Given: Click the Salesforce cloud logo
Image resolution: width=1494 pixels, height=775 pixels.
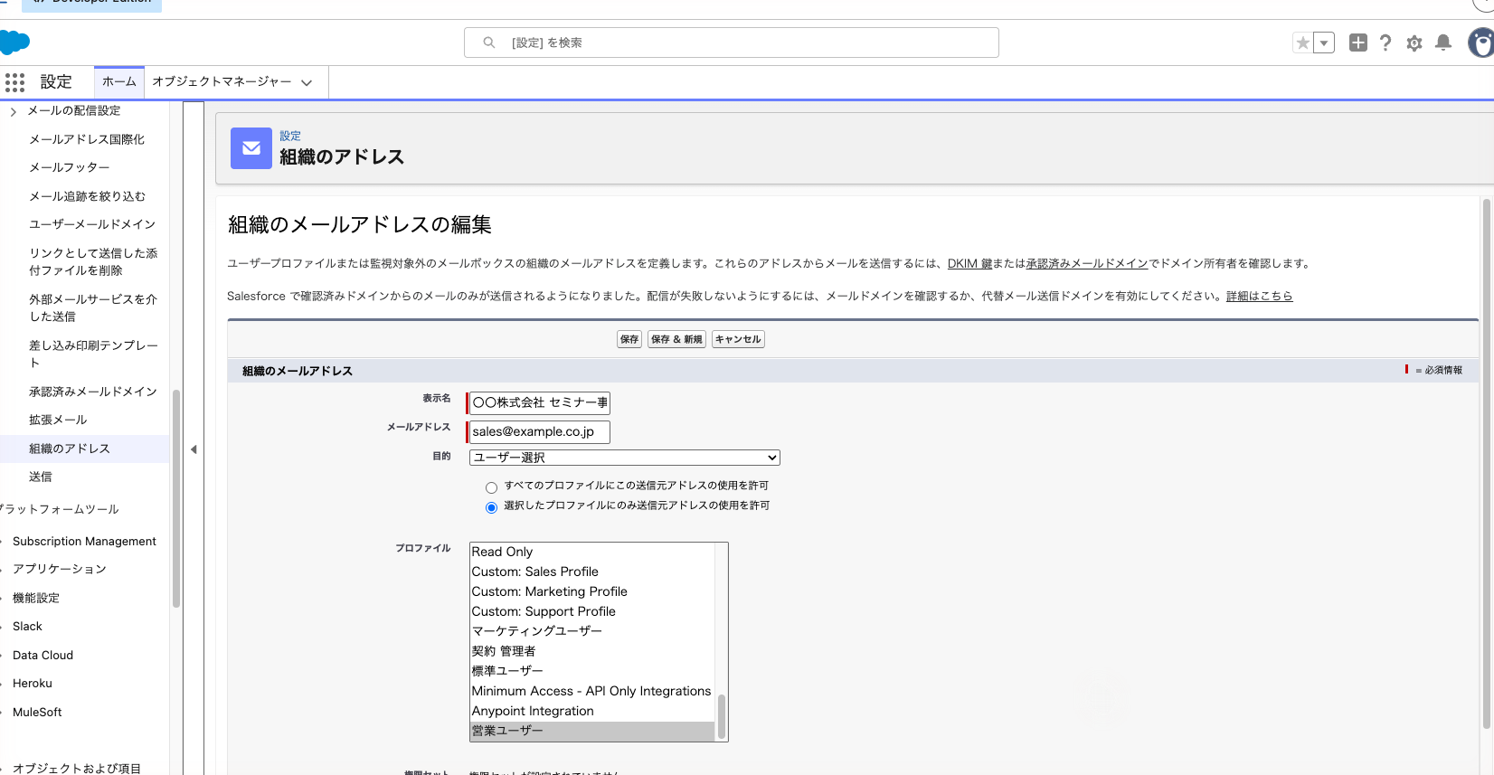Looking at the screenshot, I should (x=14, y=43).
